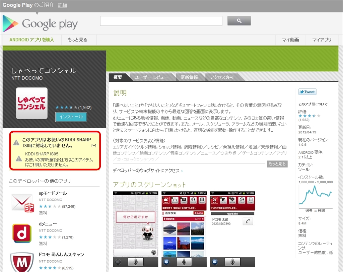Click the ユーザー成熟度 - 低 content rating
Screen dimensions: 343x272
[x=316, y=253]
